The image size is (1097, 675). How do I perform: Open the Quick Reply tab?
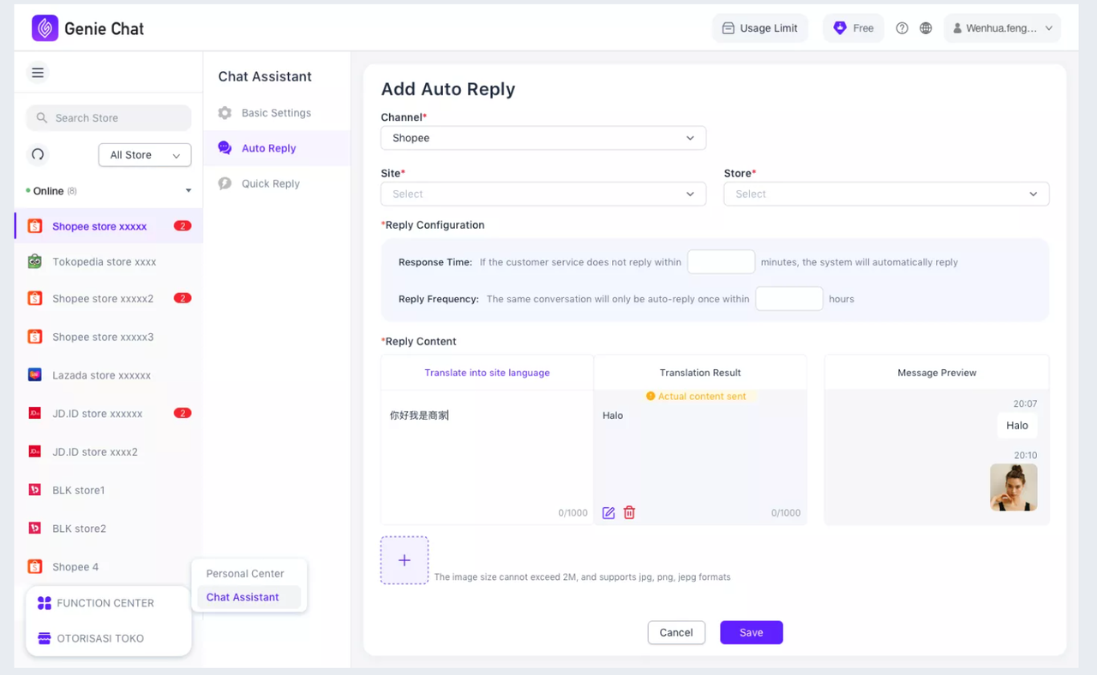coord(277,183)
